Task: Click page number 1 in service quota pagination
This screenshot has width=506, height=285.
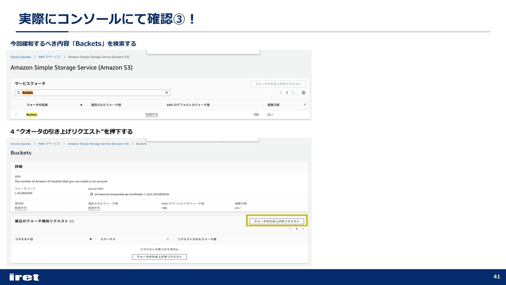Action: point(287,93)
